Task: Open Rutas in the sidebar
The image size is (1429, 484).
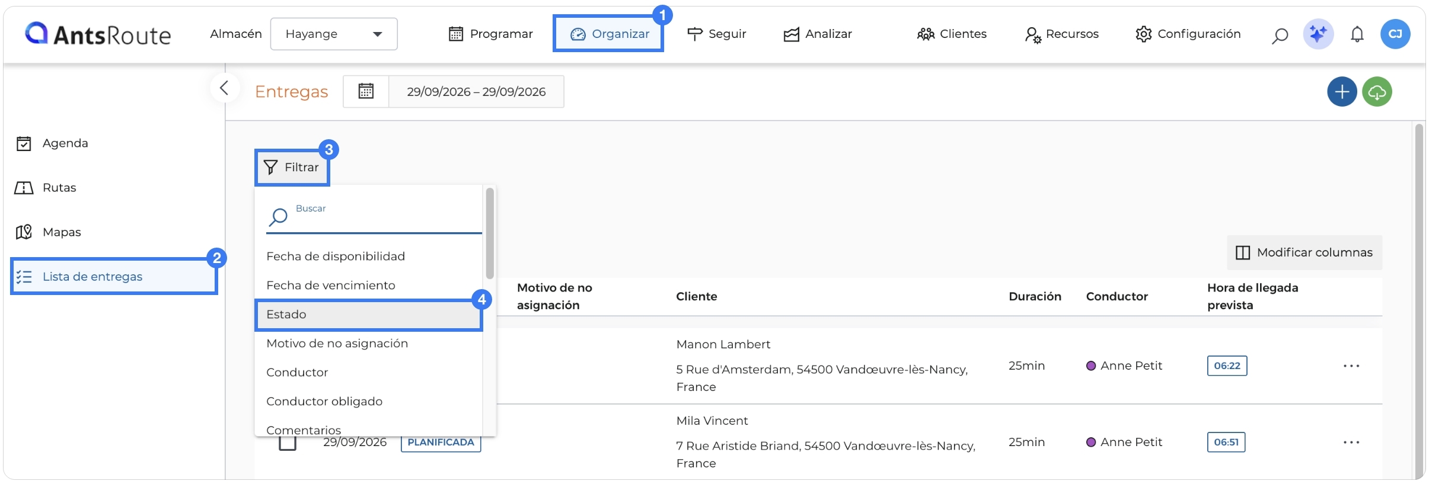Action: pos(113,188)
